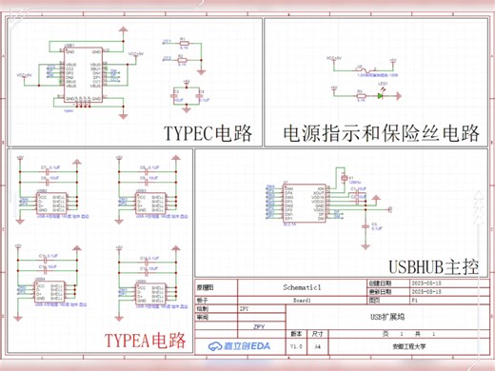
Task: Select the USB1 Type-C connector symbol
Action: (84, 75)
